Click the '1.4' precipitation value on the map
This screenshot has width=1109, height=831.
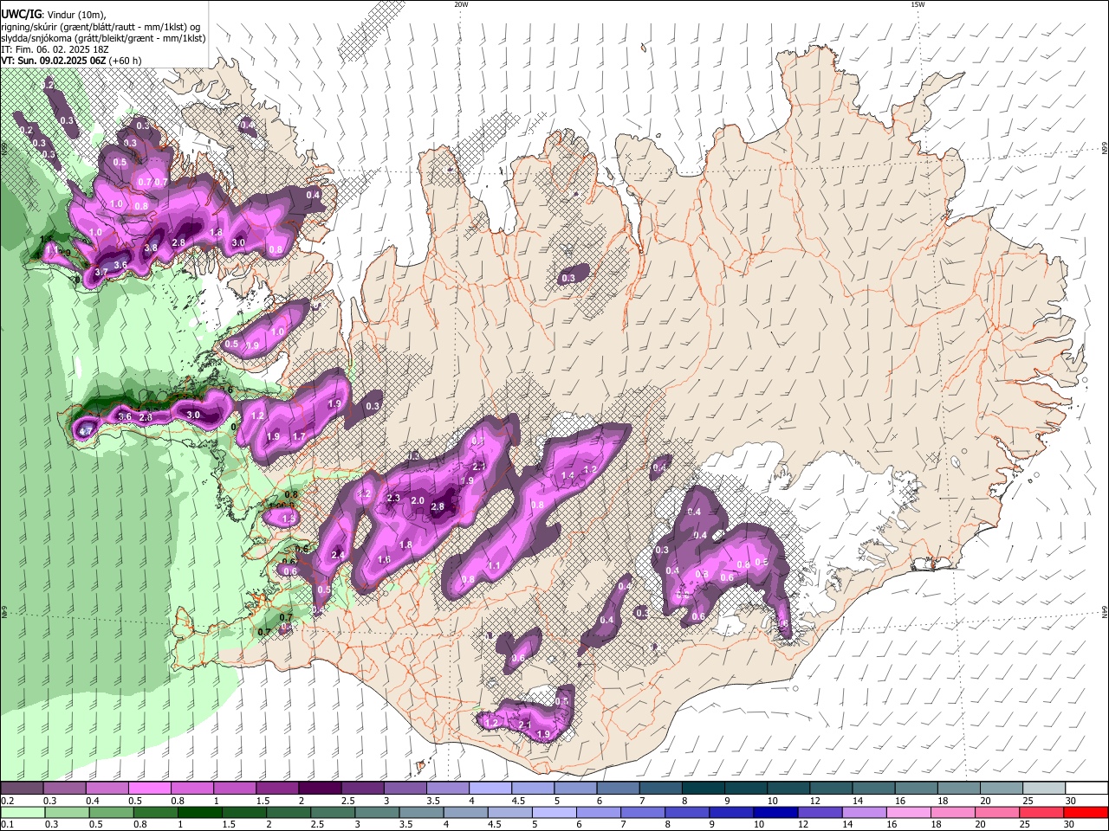(568, 476)
